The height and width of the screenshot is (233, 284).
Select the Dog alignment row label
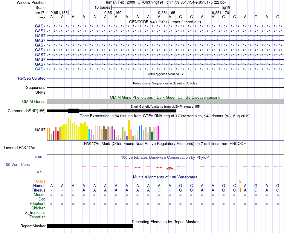42,199
